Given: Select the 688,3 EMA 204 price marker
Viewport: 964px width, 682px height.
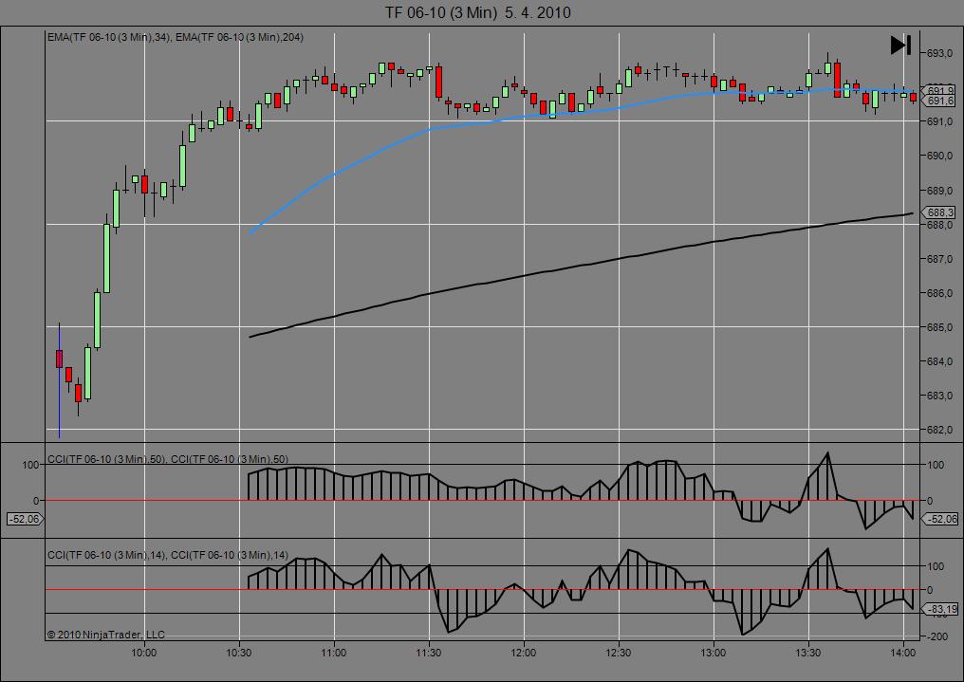Looking at the screenshot, I should point(939,212).
